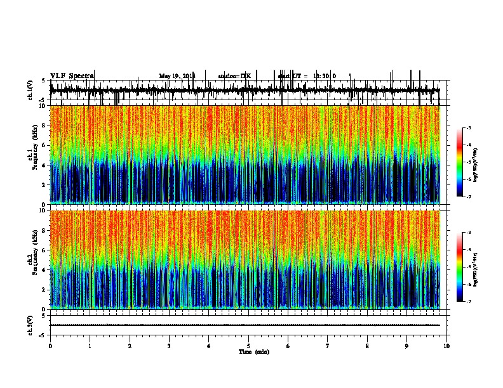Click the "-5" tick on the ch.3(V) axis
Image resolution: width=503 pixels, height=388 pixels.
pos(43,335)
